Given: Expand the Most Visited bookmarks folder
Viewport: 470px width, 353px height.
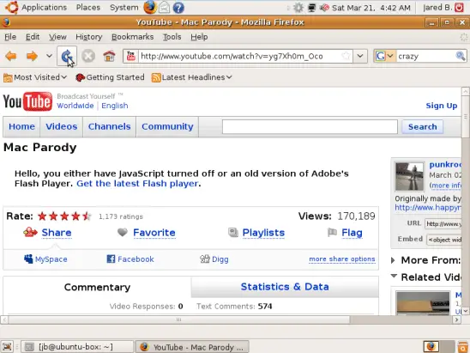Looking at the screenshot, I should 35,77.
